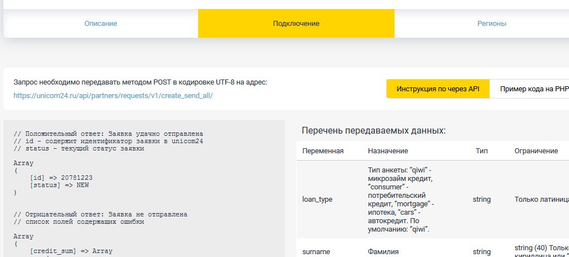This screenshot has width=569, height=257.
Task: Select the Инструкция по через API button
Action: pos(438,89)
